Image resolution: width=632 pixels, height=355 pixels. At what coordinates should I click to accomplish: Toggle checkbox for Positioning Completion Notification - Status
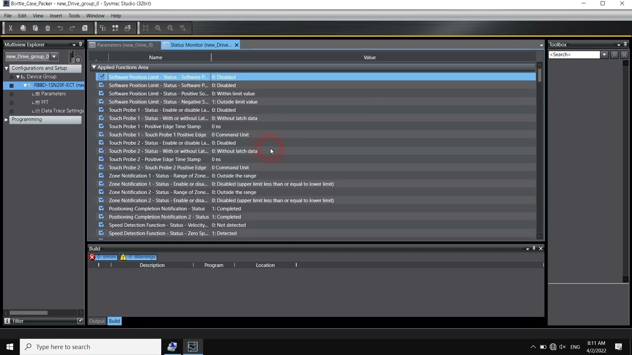101,209
